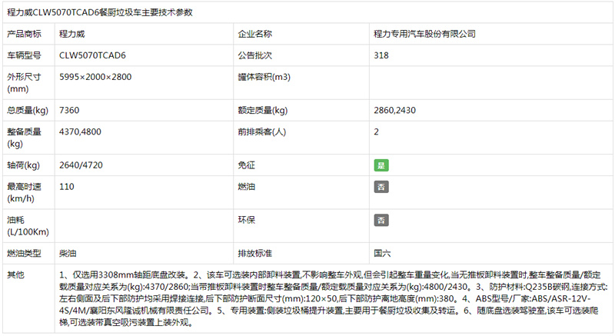
Task: Click the green 是 badge for 免征
Action: click(381, 165)
